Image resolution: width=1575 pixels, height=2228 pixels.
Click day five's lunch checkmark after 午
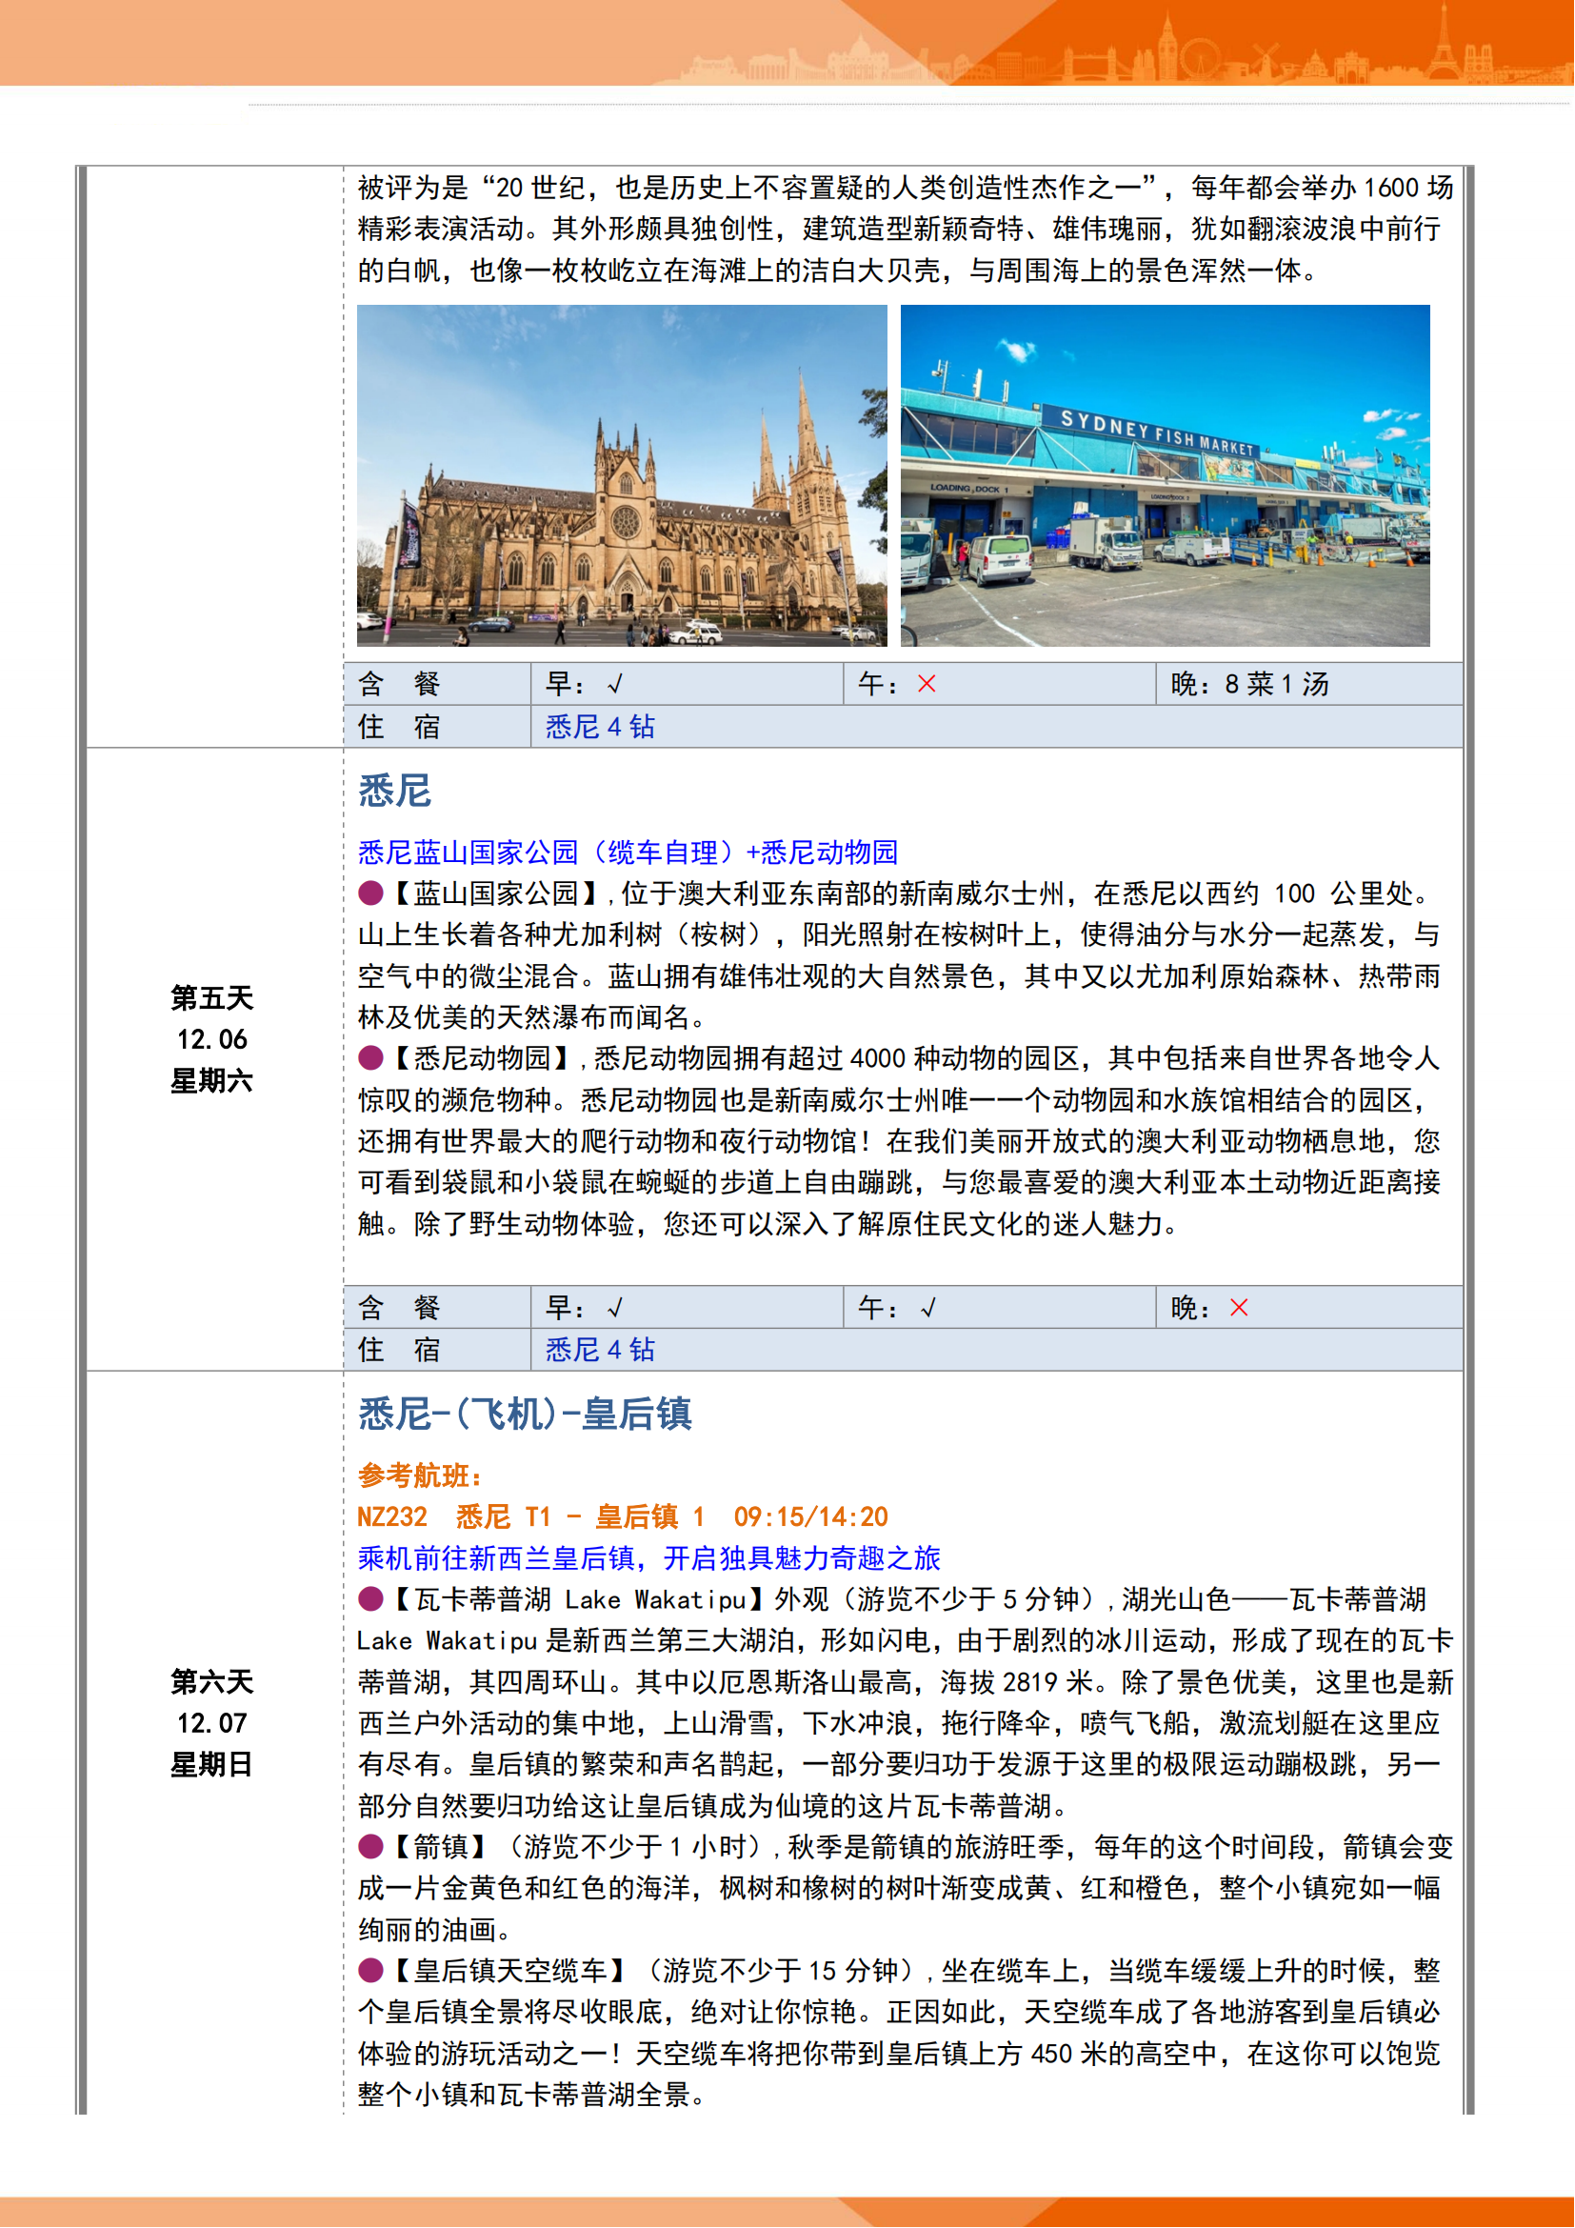(928, 1309)
